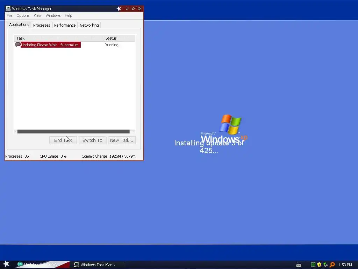
Task: Open the yellow security shield tray icon
Action: coord(319,265)
